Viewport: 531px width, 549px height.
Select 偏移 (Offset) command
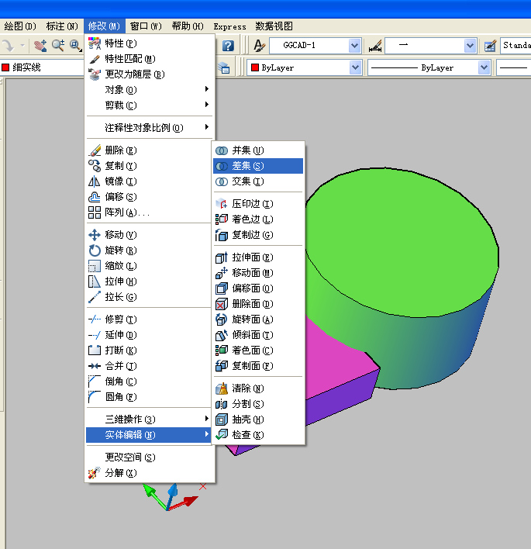(x=150, y=197)
